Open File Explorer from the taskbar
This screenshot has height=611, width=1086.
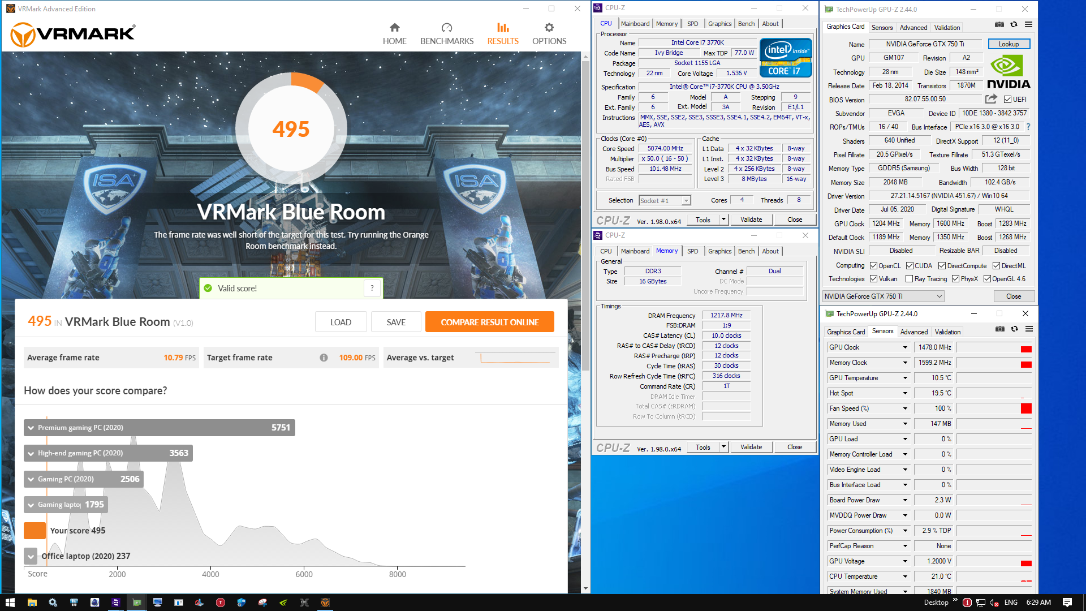(32, 603)
